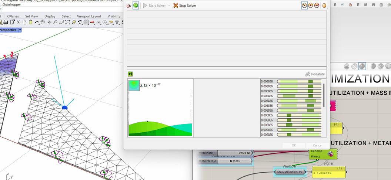This screenshot has width=391, height=180.
Task: Open the M menu in Grasshopper toolbar
Action: [x=365, y=5]
